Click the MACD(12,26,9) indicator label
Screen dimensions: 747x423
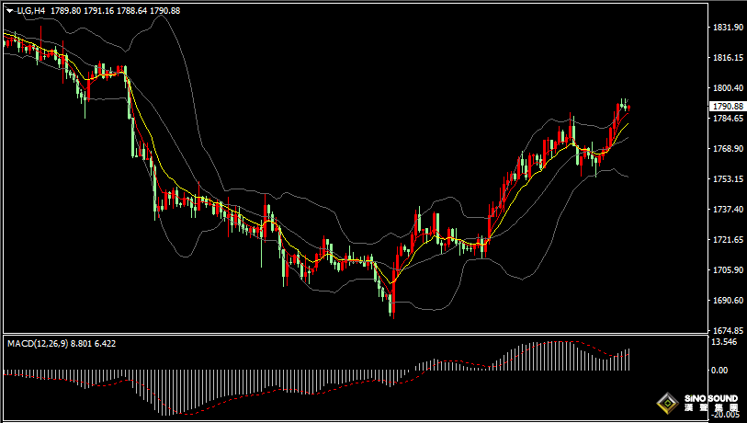point(38,343)
